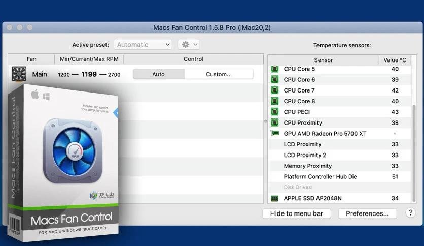Click the GPU AMD Radeon card icon

tap(275, 133)
